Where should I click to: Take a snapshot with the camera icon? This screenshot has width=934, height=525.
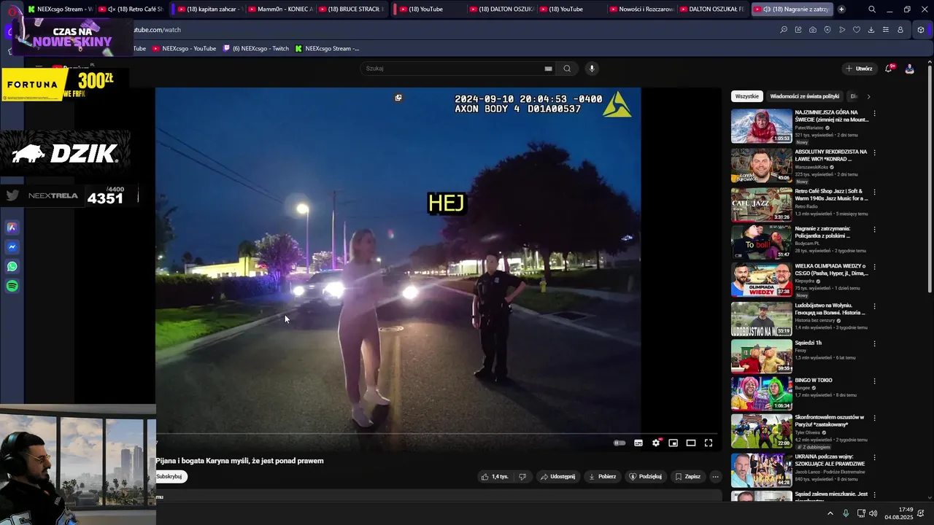[813, 30]
